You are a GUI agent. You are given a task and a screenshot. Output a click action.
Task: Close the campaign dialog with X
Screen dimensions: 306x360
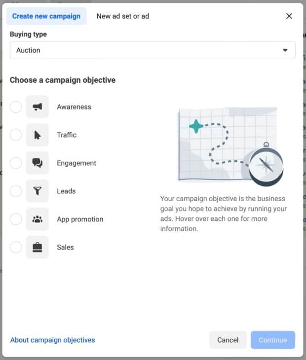pos(289,16)
